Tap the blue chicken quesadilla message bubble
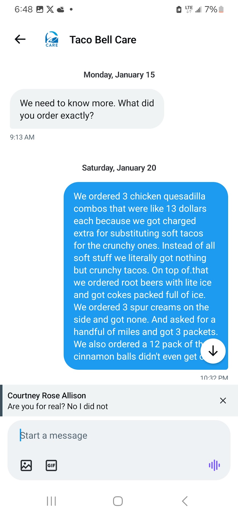This screenshot has width=238, height=515. point(140,268)
